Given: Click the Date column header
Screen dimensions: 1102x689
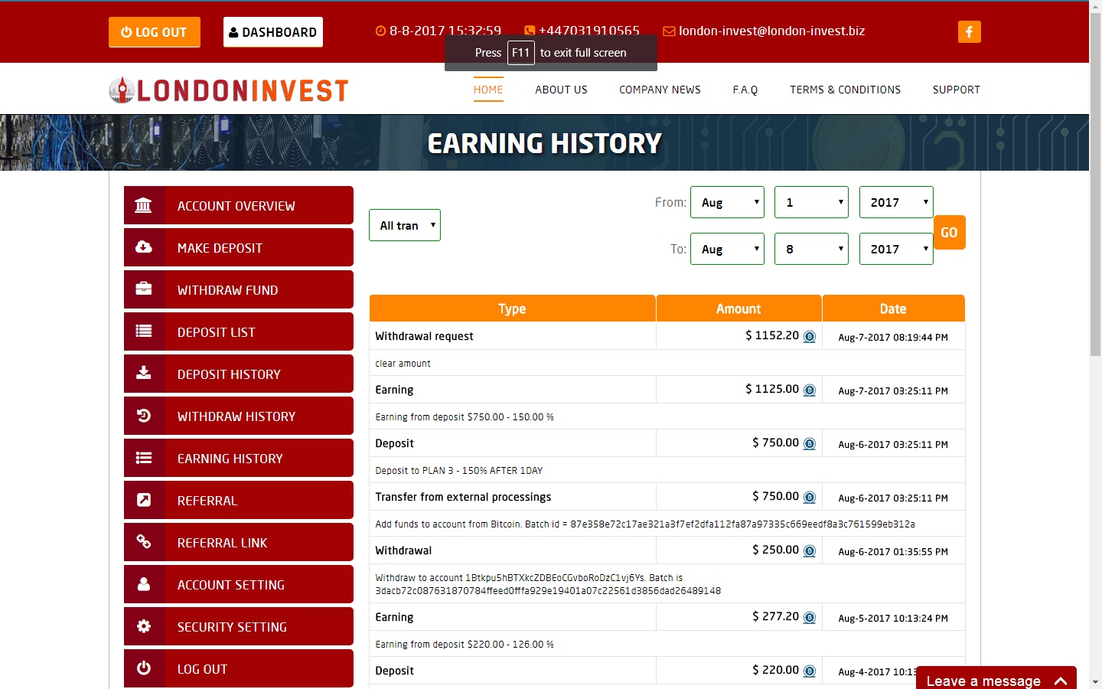Looking at the screenshot, I should [x=893, y=309].
